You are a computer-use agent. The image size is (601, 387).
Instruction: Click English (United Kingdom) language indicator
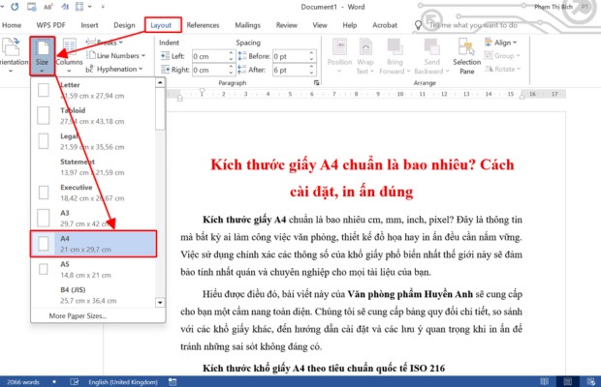click(123, 381)
